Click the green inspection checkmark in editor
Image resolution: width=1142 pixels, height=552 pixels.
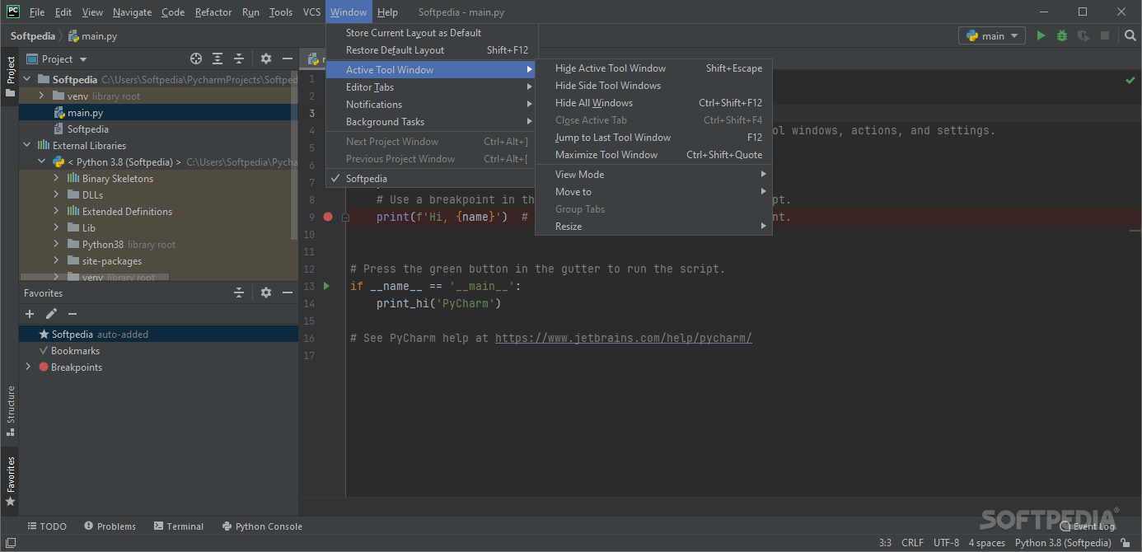(x=1130, y=80)
